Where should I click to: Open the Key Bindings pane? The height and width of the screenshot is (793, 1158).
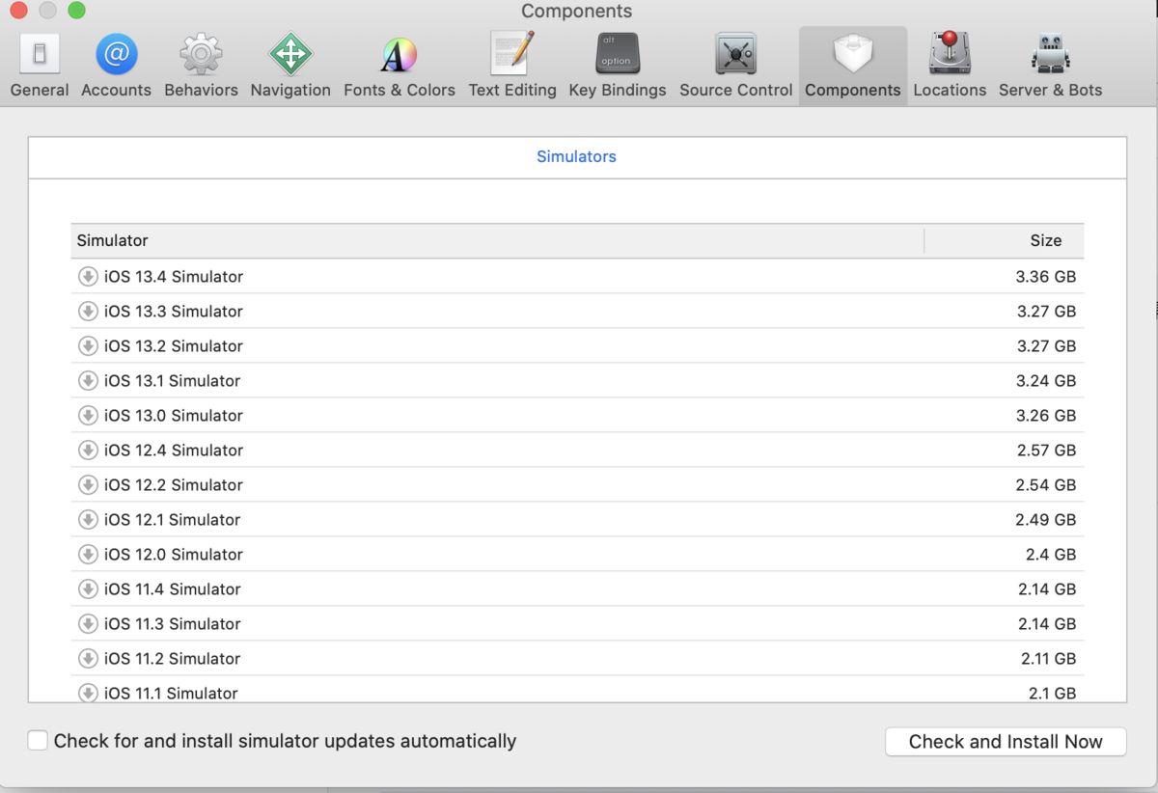pos(618,65)
